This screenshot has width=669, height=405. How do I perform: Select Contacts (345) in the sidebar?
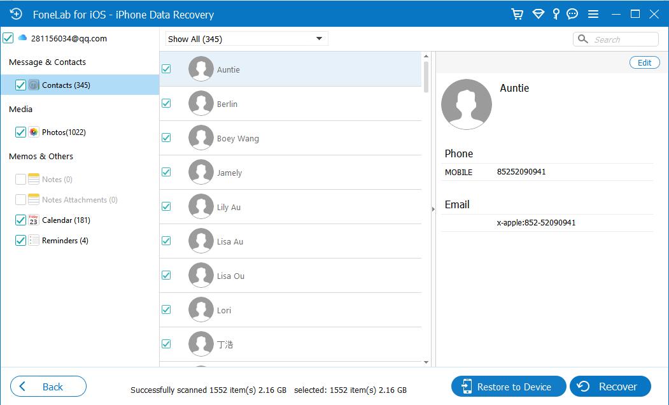pyautogui.click(x=80, y=85)
